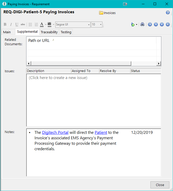The height and width of the screenshot is (191, 173).
Task: Minimize the Paying Invoices window
Action: tap(143, 4)
